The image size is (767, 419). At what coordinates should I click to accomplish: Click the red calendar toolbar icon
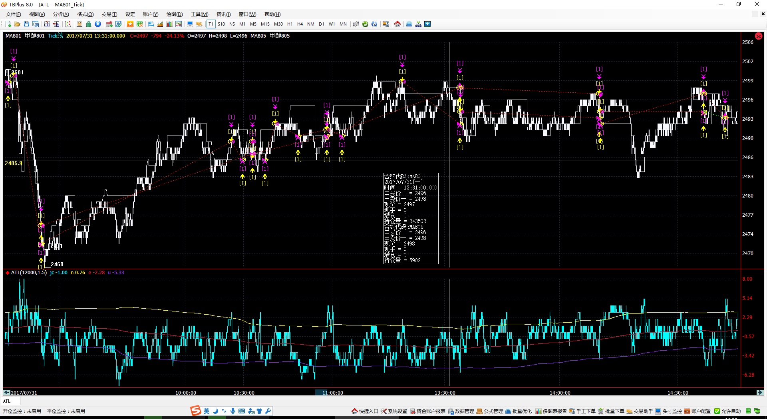click(x=109, y=24)
